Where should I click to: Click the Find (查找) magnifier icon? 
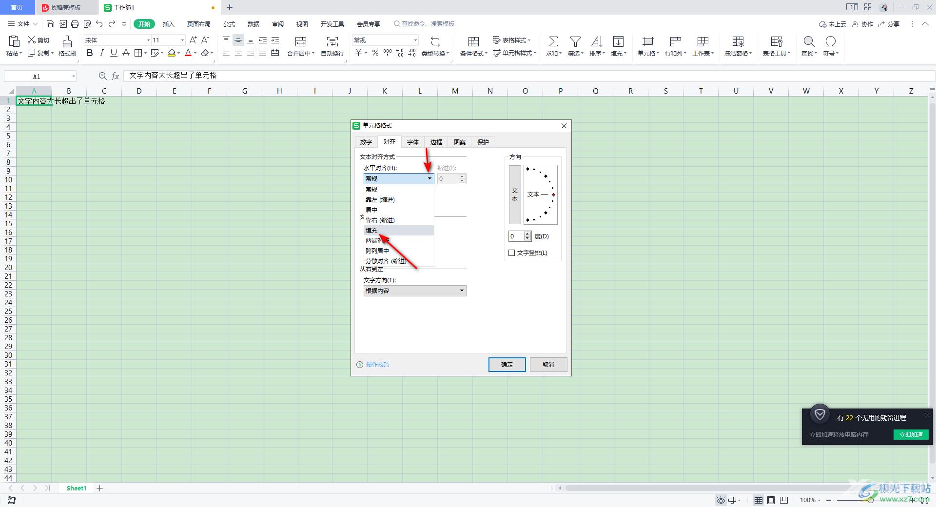[809, 41]
